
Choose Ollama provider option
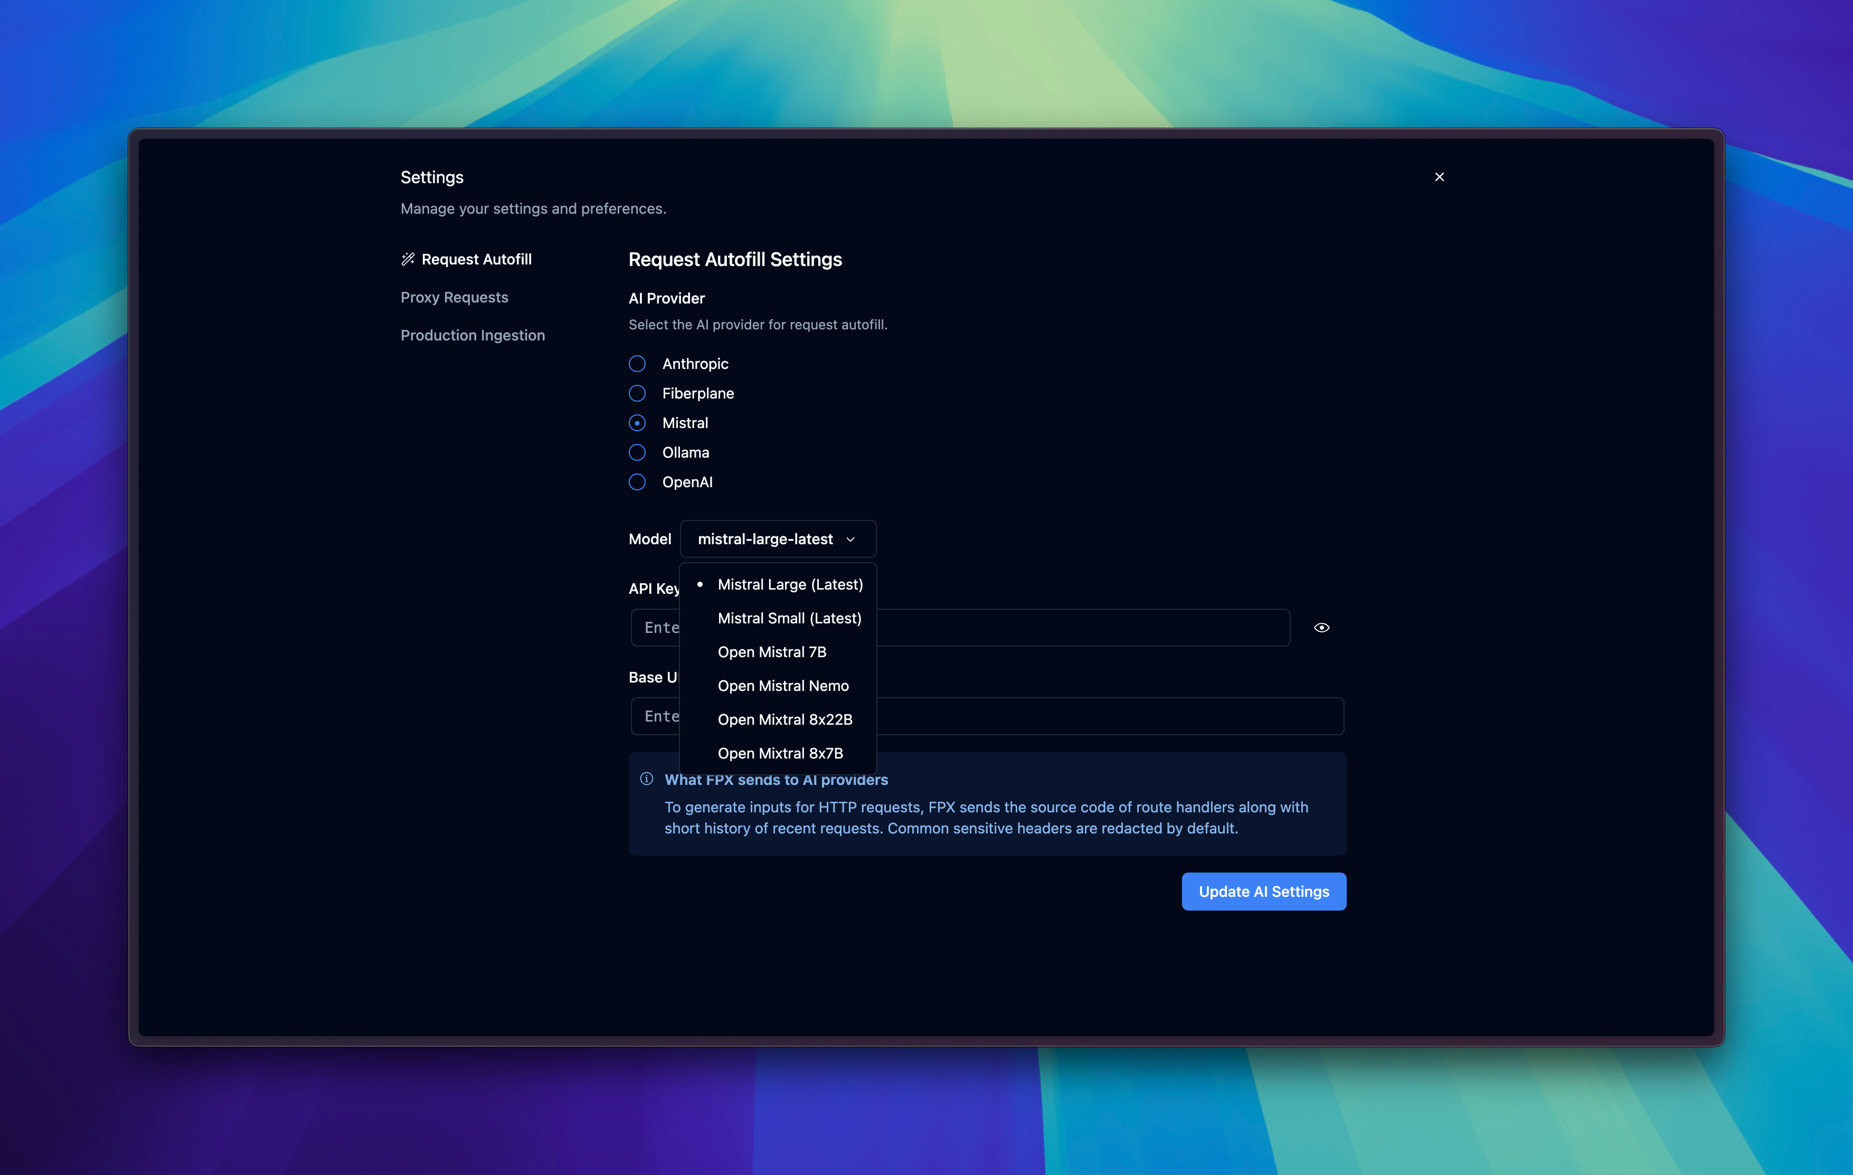637,452
